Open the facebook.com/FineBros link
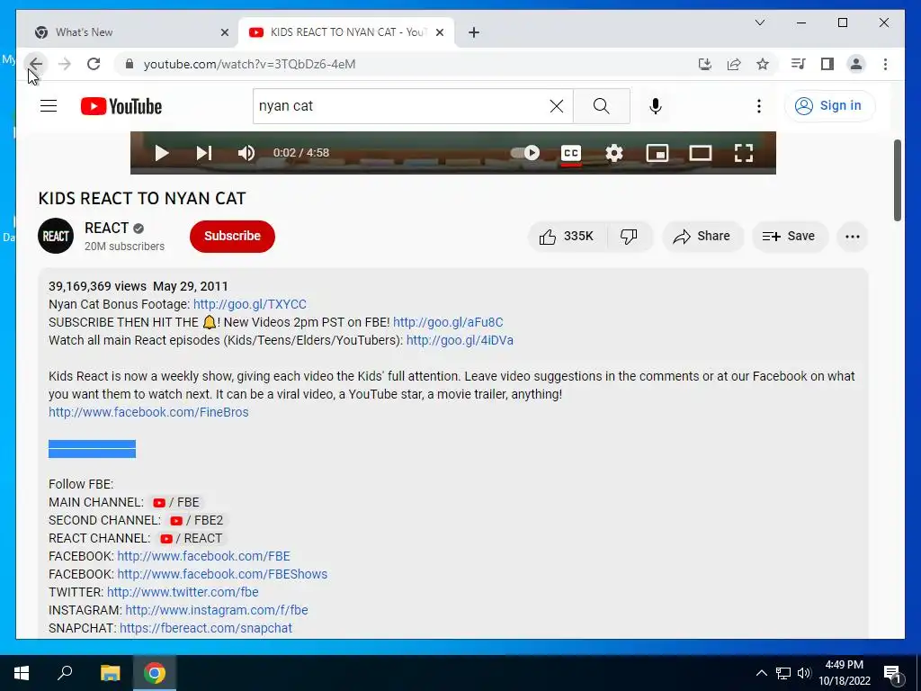 tap(148, 412)
